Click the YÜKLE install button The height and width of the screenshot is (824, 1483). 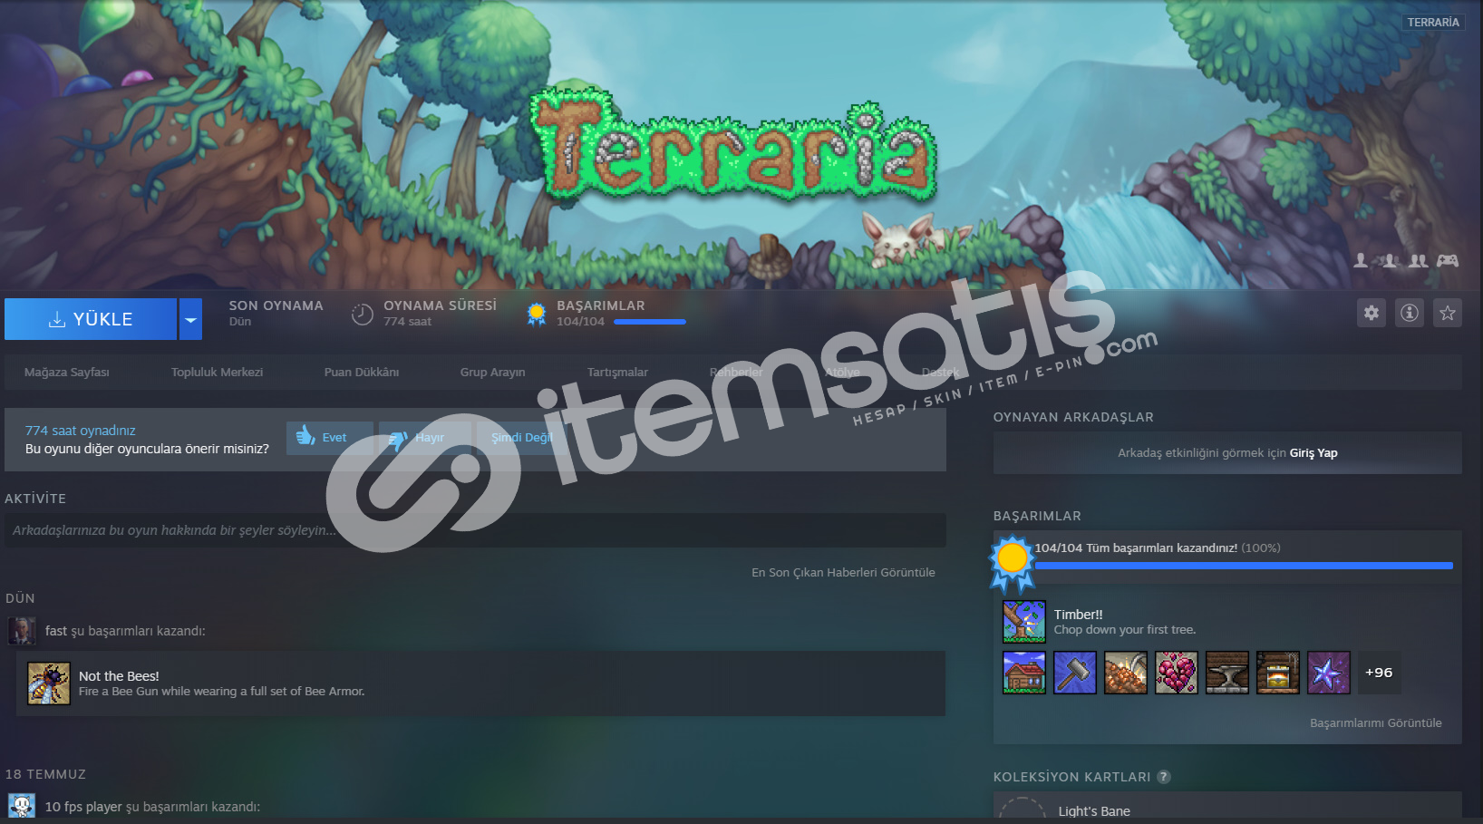(91, 319)
